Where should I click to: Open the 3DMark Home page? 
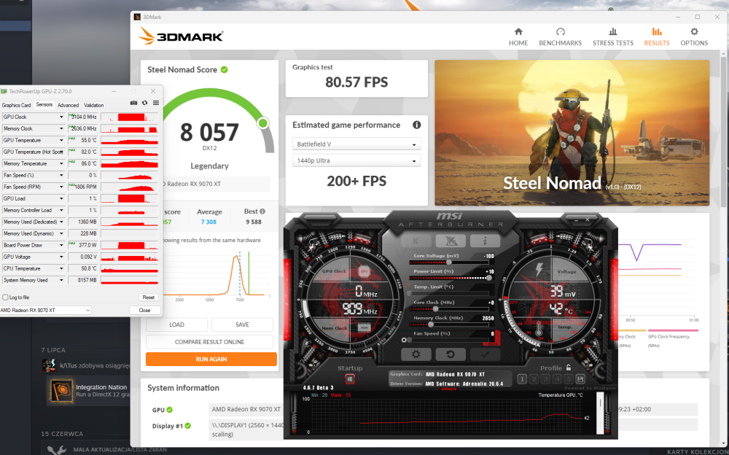(x=518, y=36)
